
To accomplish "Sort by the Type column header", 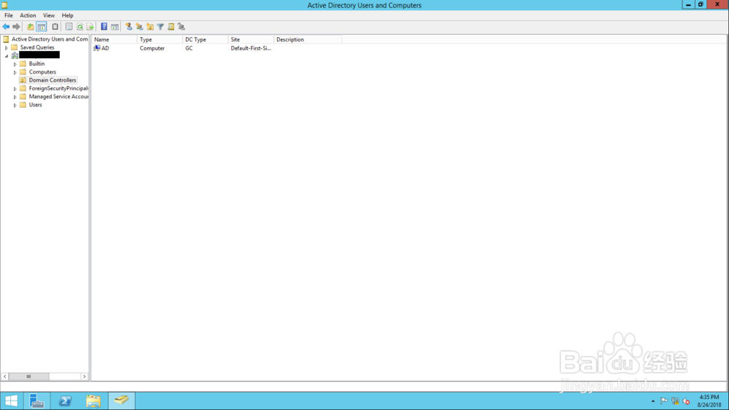I will click(160, 39).
